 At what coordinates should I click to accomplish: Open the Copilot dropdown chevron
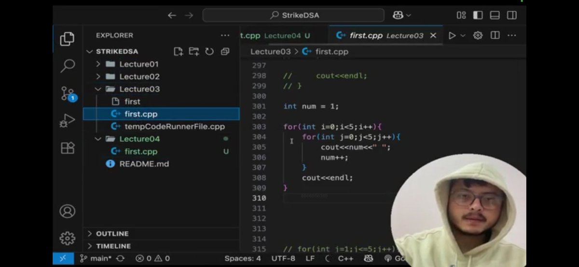point(409,15)
